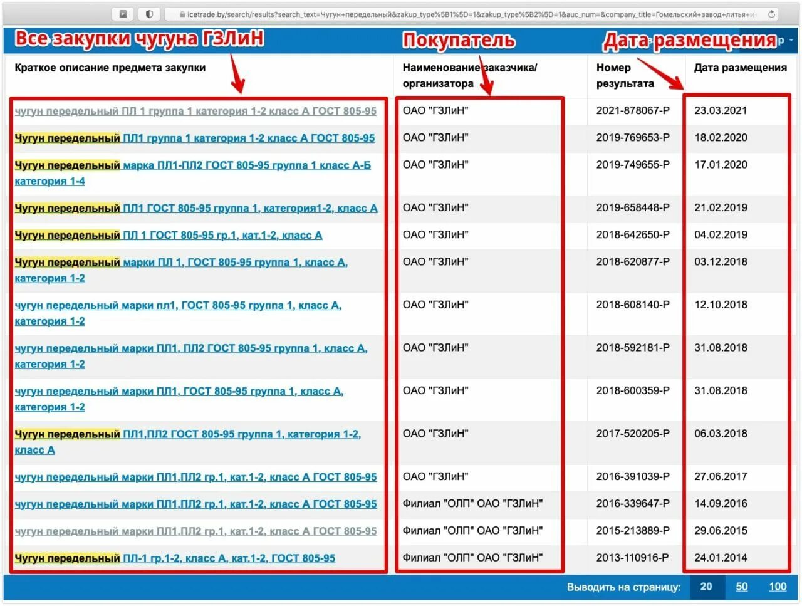Click result number 2018-642650-Р

tap(633, 234)
